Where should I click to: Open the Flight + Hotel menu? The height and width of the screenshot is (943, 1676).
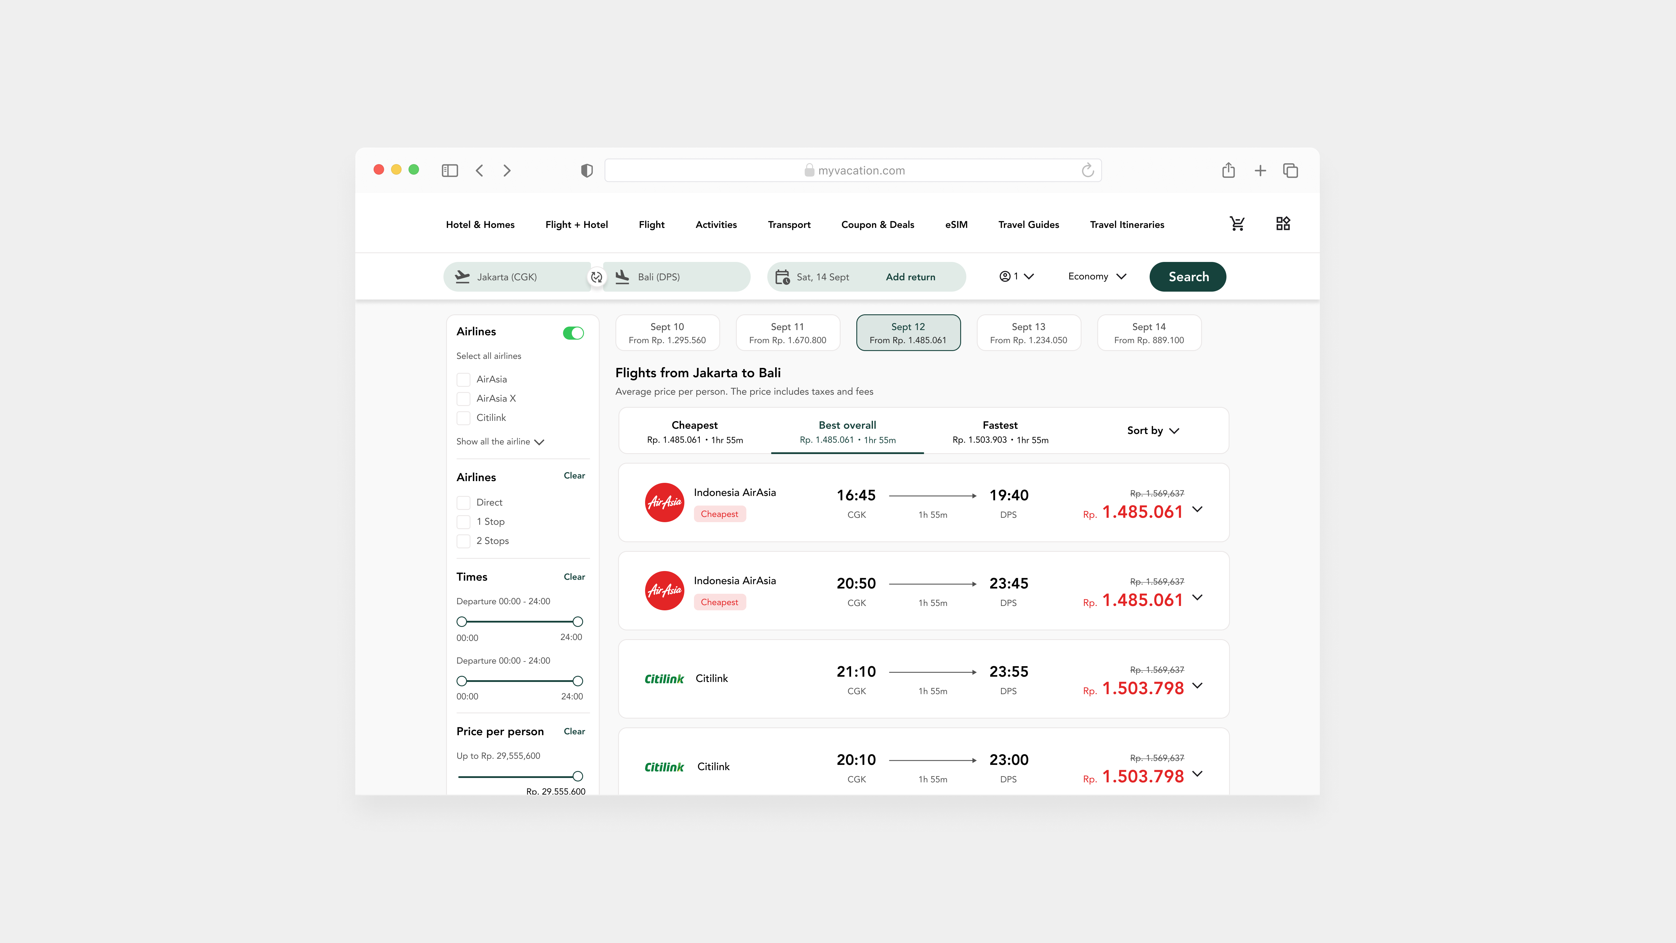(576, 224)
